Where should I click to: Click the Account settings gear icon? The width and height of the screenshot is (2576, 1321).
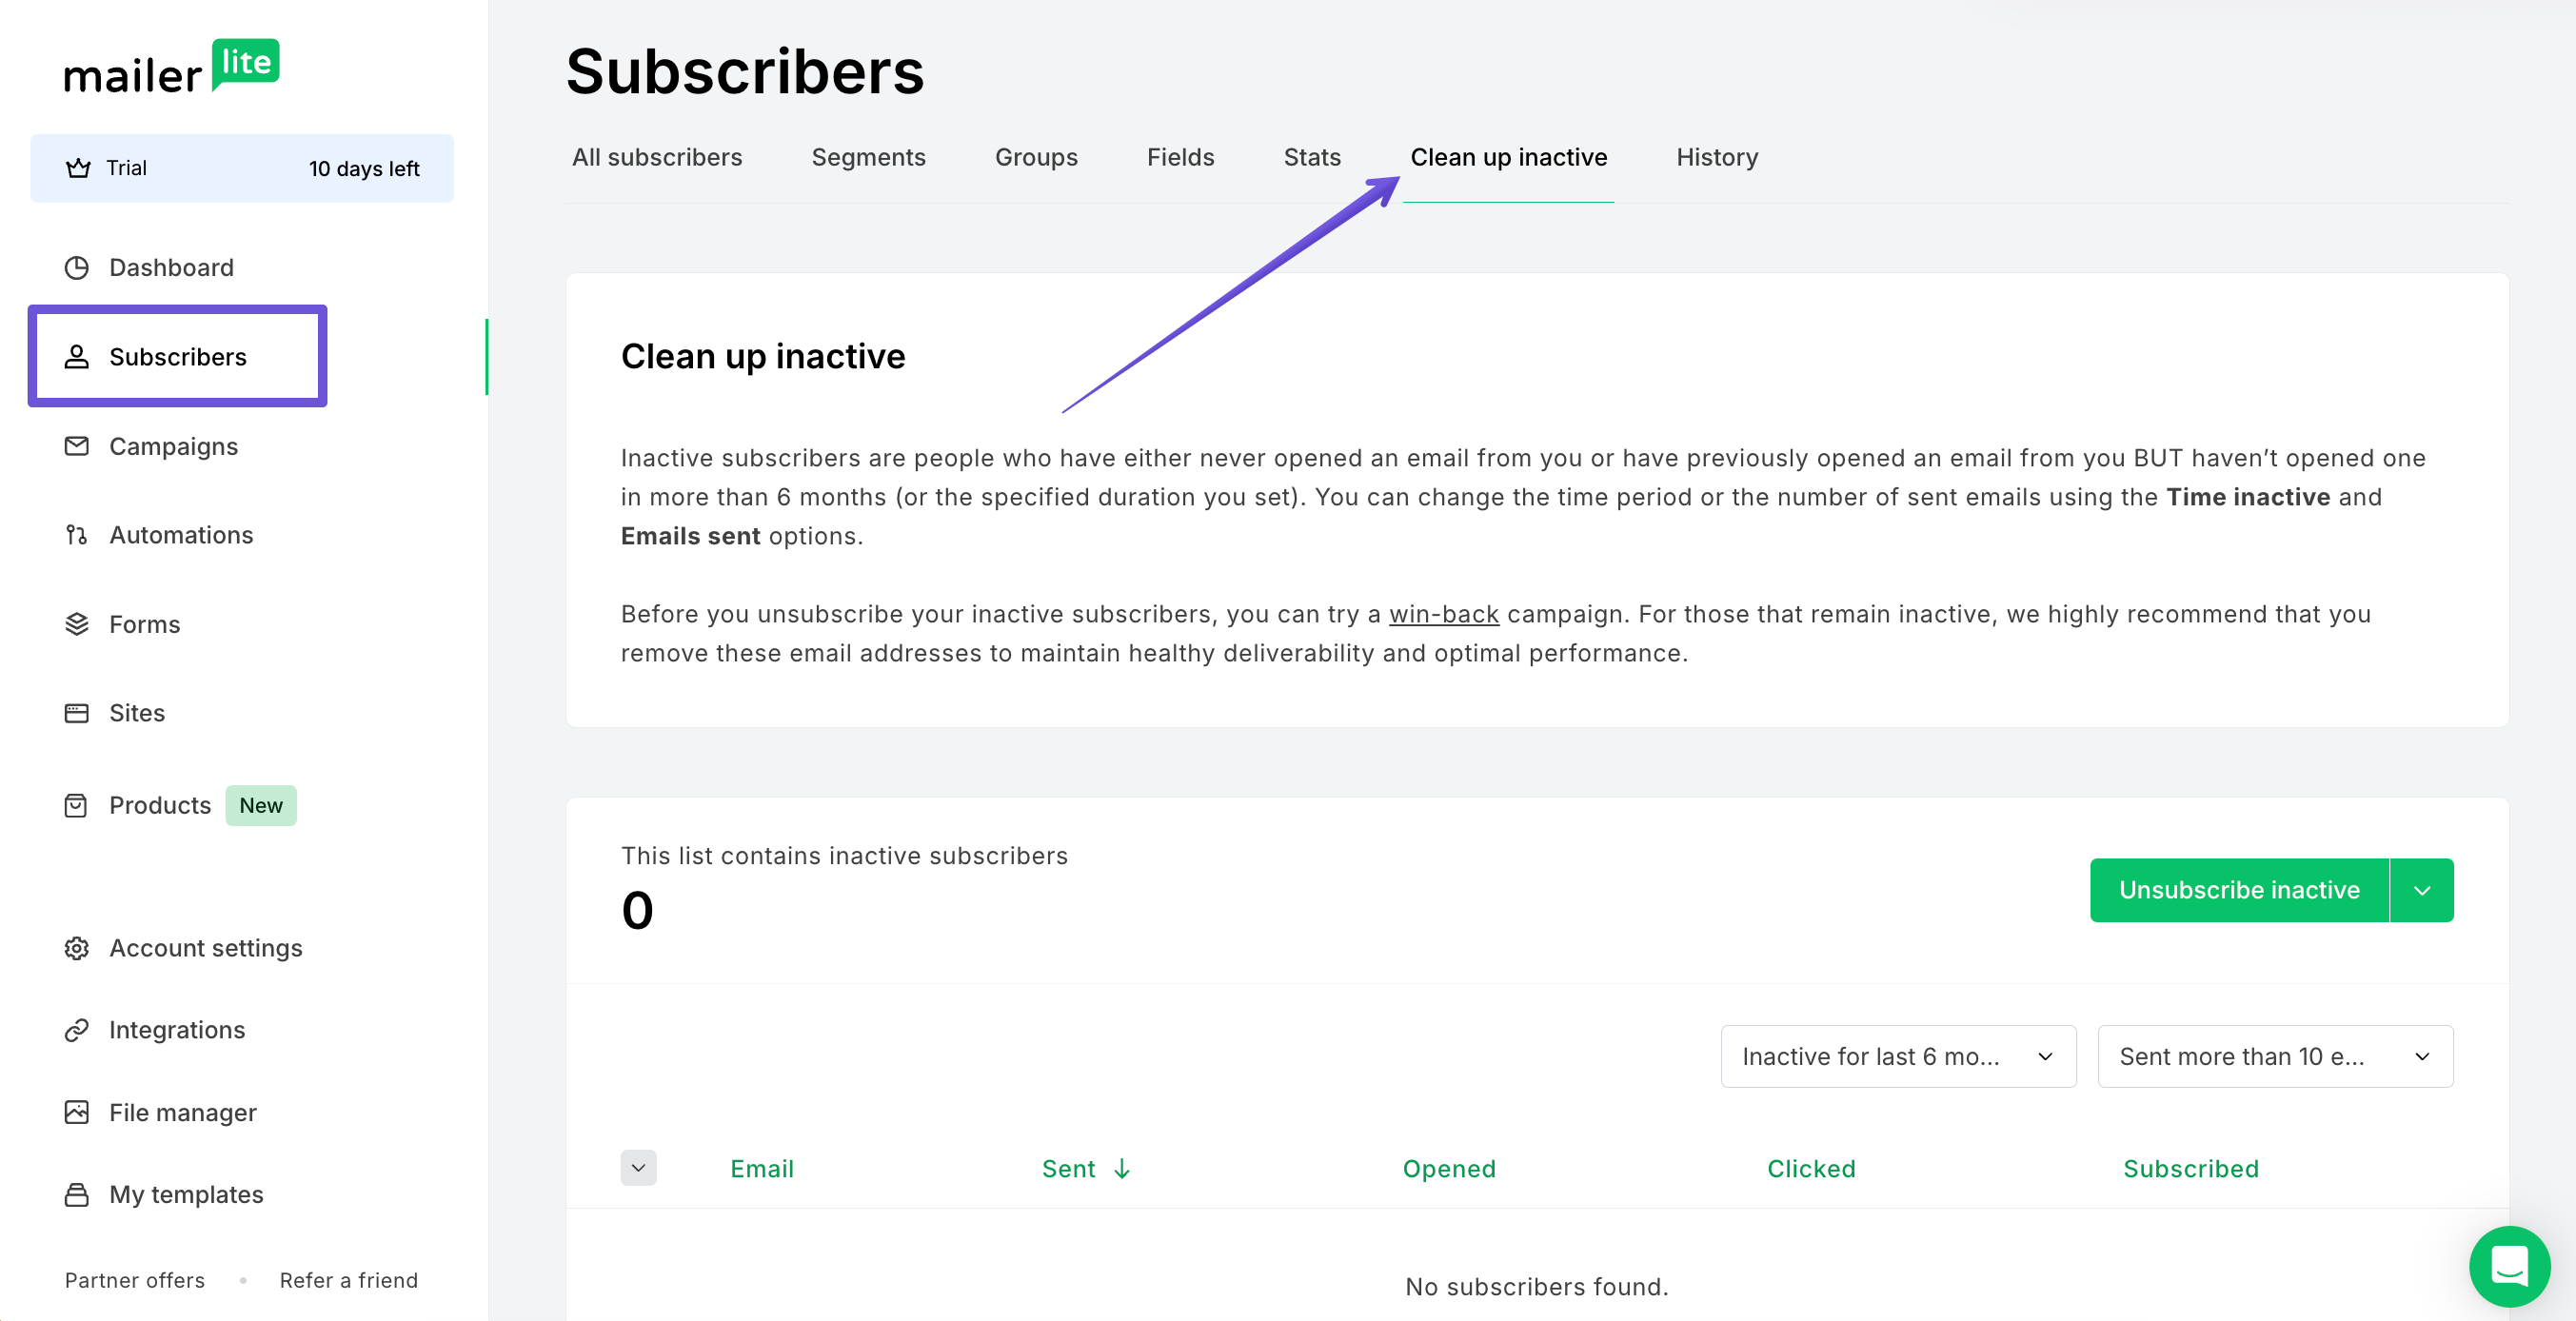77,948
